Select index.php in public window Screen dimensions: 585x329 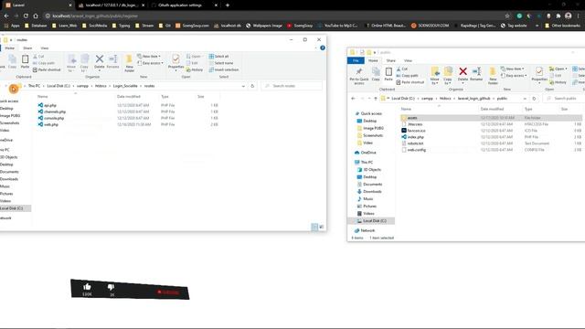(412, 137)
